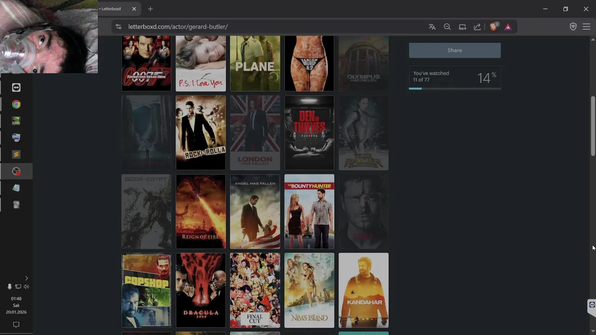Click the page vertical scrollbar thumb
The image size is (596, 335).
(x=593, y=126)
